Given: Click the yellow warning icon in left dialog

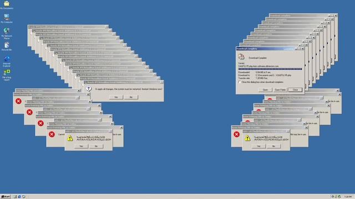Looking at the screenshot, I should [x=70, y=138].
